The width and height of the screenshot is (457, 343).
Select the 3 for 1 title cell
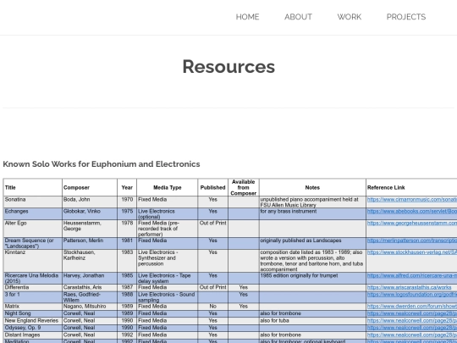point(33,297)
